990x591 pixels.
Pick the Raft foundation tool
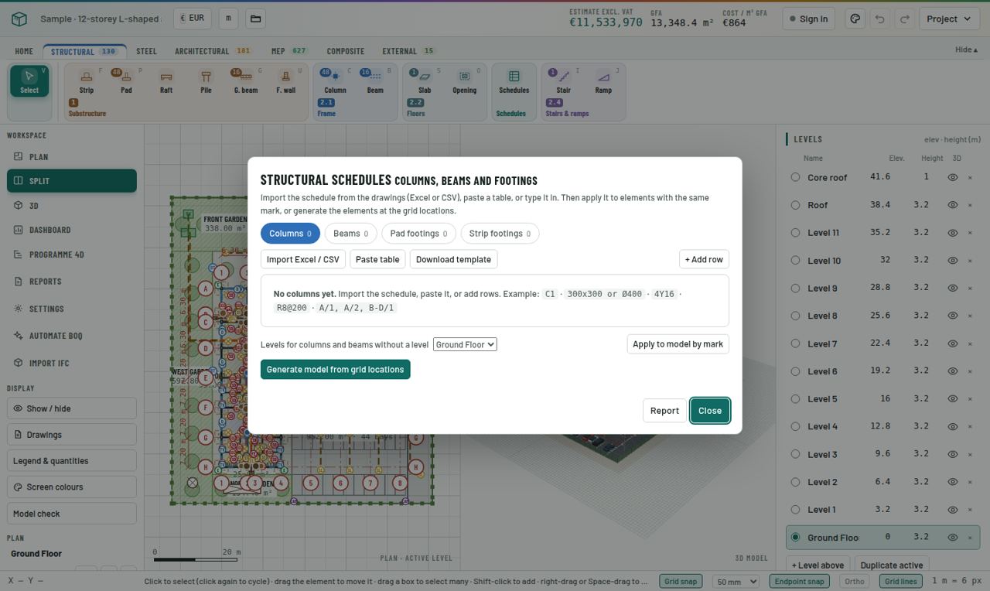coord(166,81)
